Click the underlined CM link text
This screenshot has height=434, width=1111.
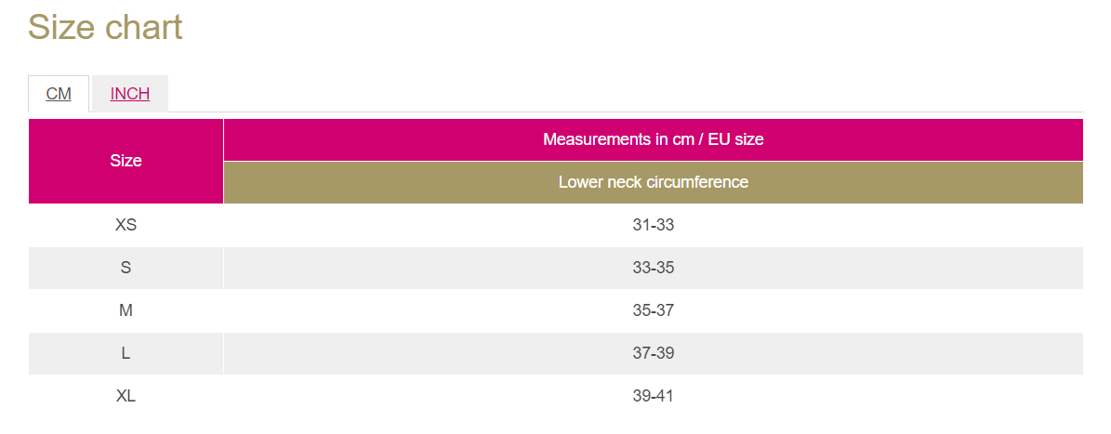(x=59, y=94)
